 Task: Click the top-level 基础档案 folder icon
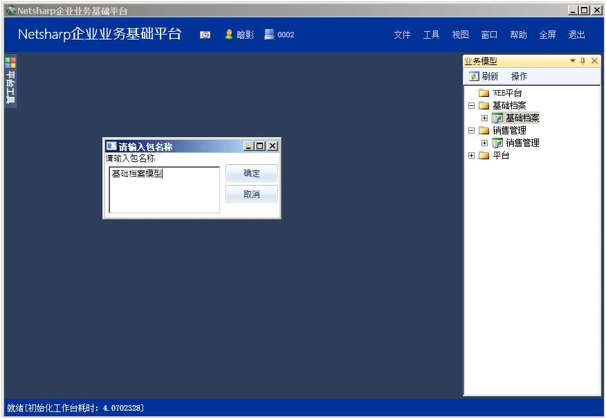click(x=484, y=105)
